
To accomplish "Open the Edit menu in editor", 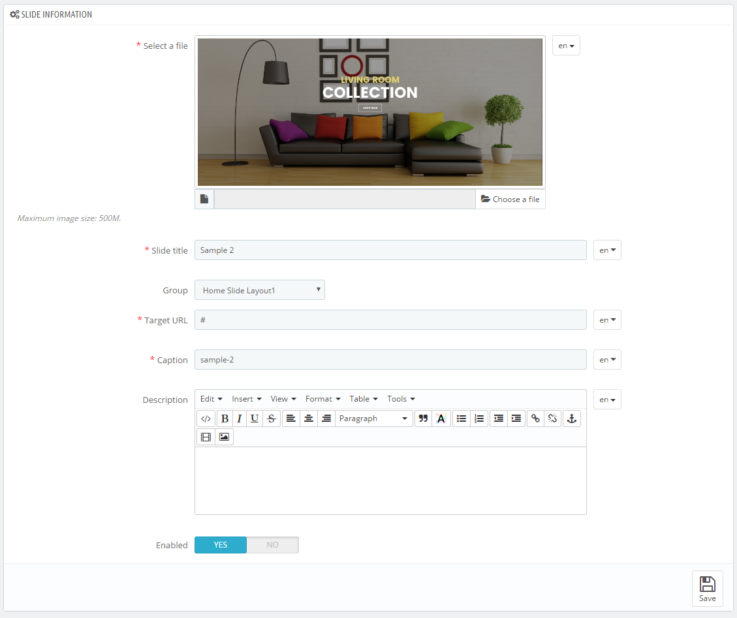I will [211, 399].
